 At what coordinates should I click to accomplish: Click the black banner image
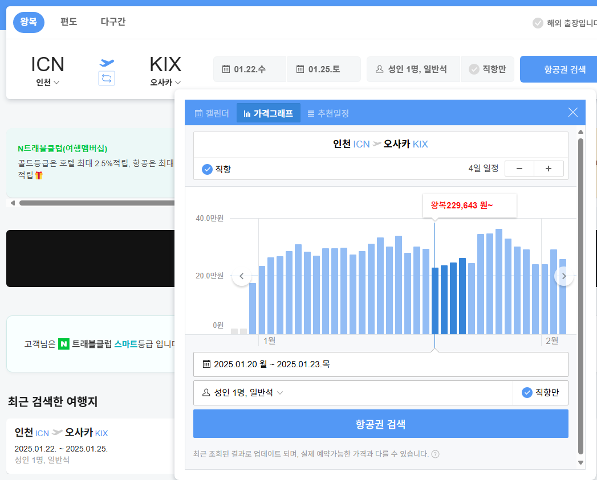coord(90,259)
